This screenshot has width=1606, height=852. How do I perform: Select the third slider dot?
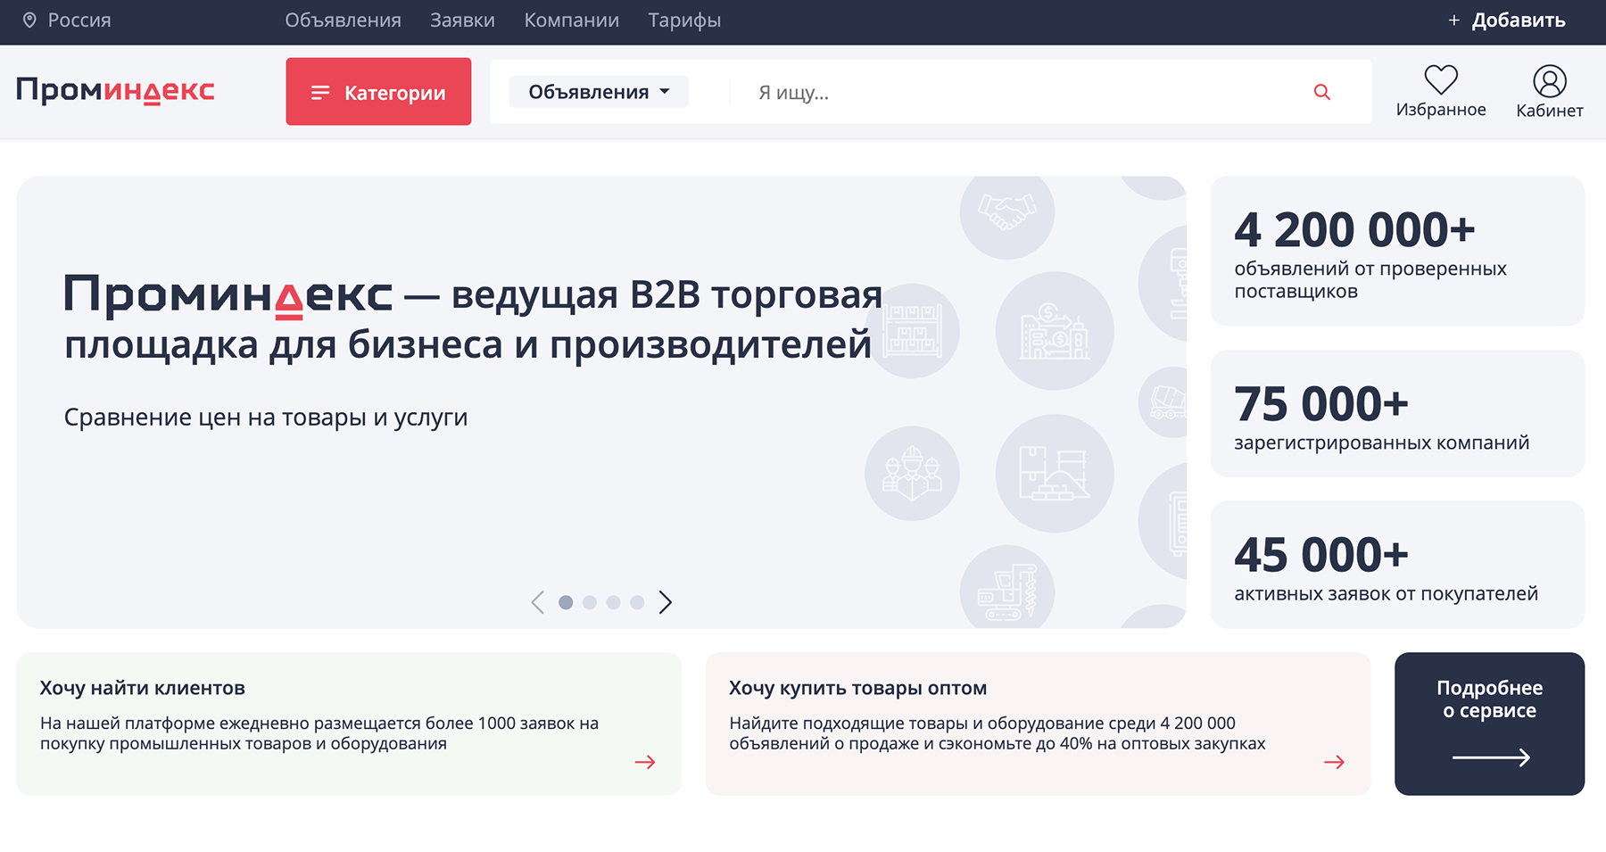[613, 602]
